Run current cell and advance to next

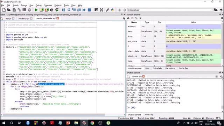click(47, 10)
